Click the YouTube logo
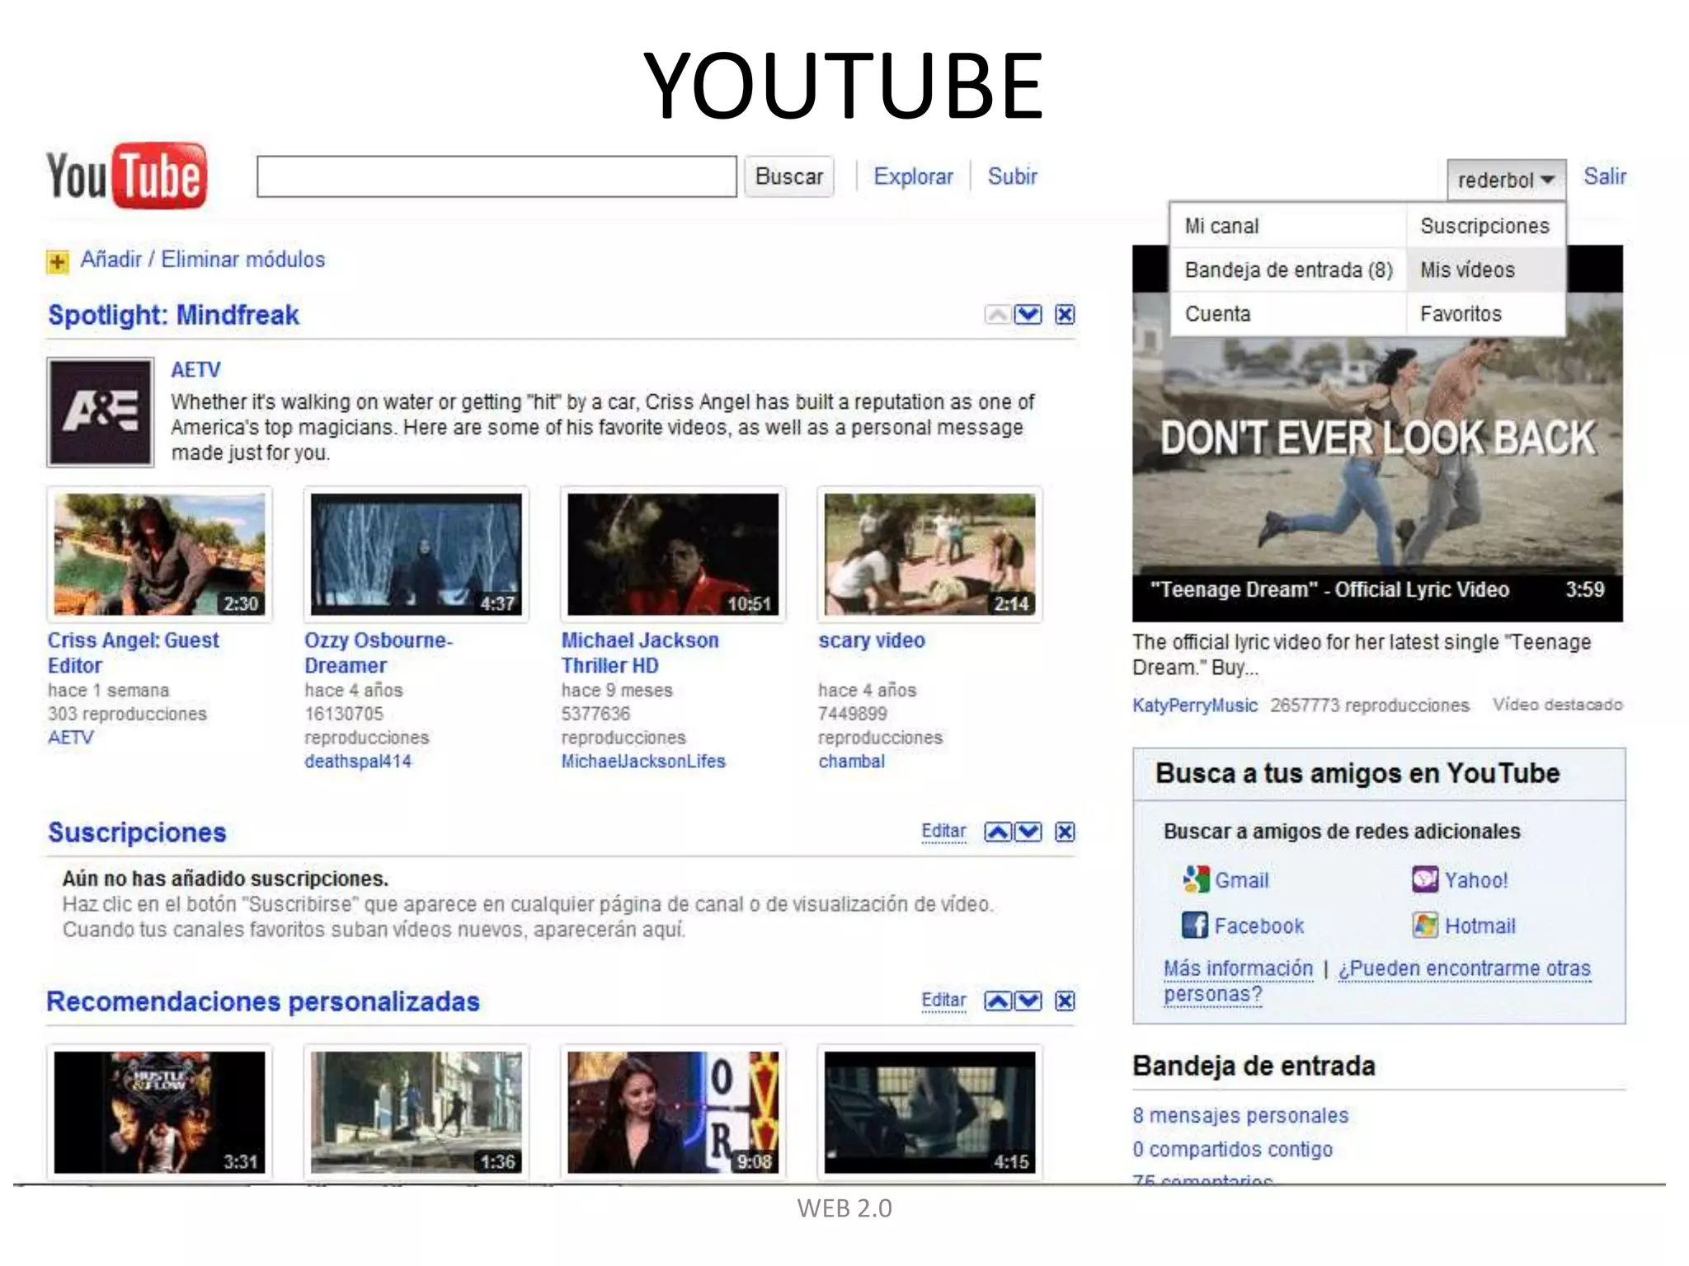The width and height of the screenshot is (1689, 1266). 126,176
